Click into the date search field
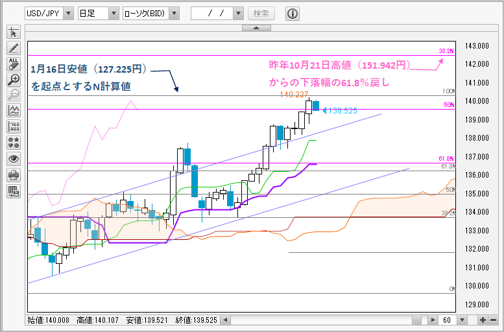Screen dimensions: 504x332 coord(212,14)
